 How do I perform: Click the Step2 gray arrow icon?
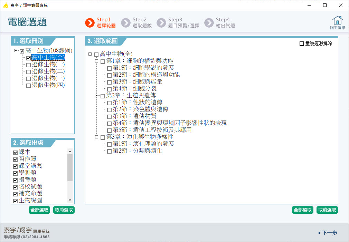point(126,23)
